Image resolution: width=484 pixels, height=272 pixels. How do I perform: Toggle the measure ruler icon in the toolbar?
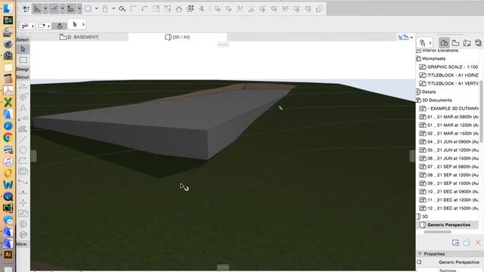tap(37, 8)
